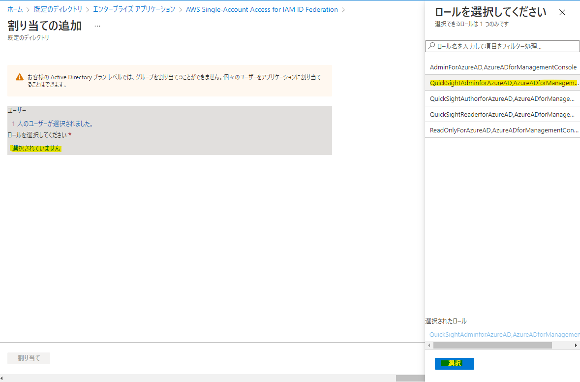The height and width of the screenshot is (382, 580).
Task: Open the ホーム breadcrumb link
Action: point(15,9)
